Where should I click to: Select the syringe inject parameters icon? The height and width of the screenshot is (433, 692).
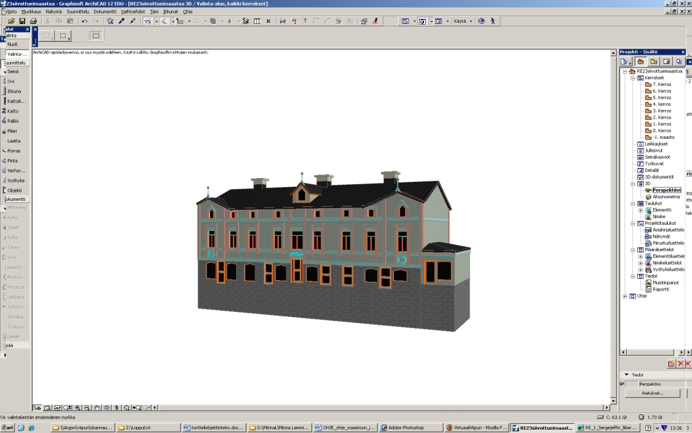click(132, 21)
